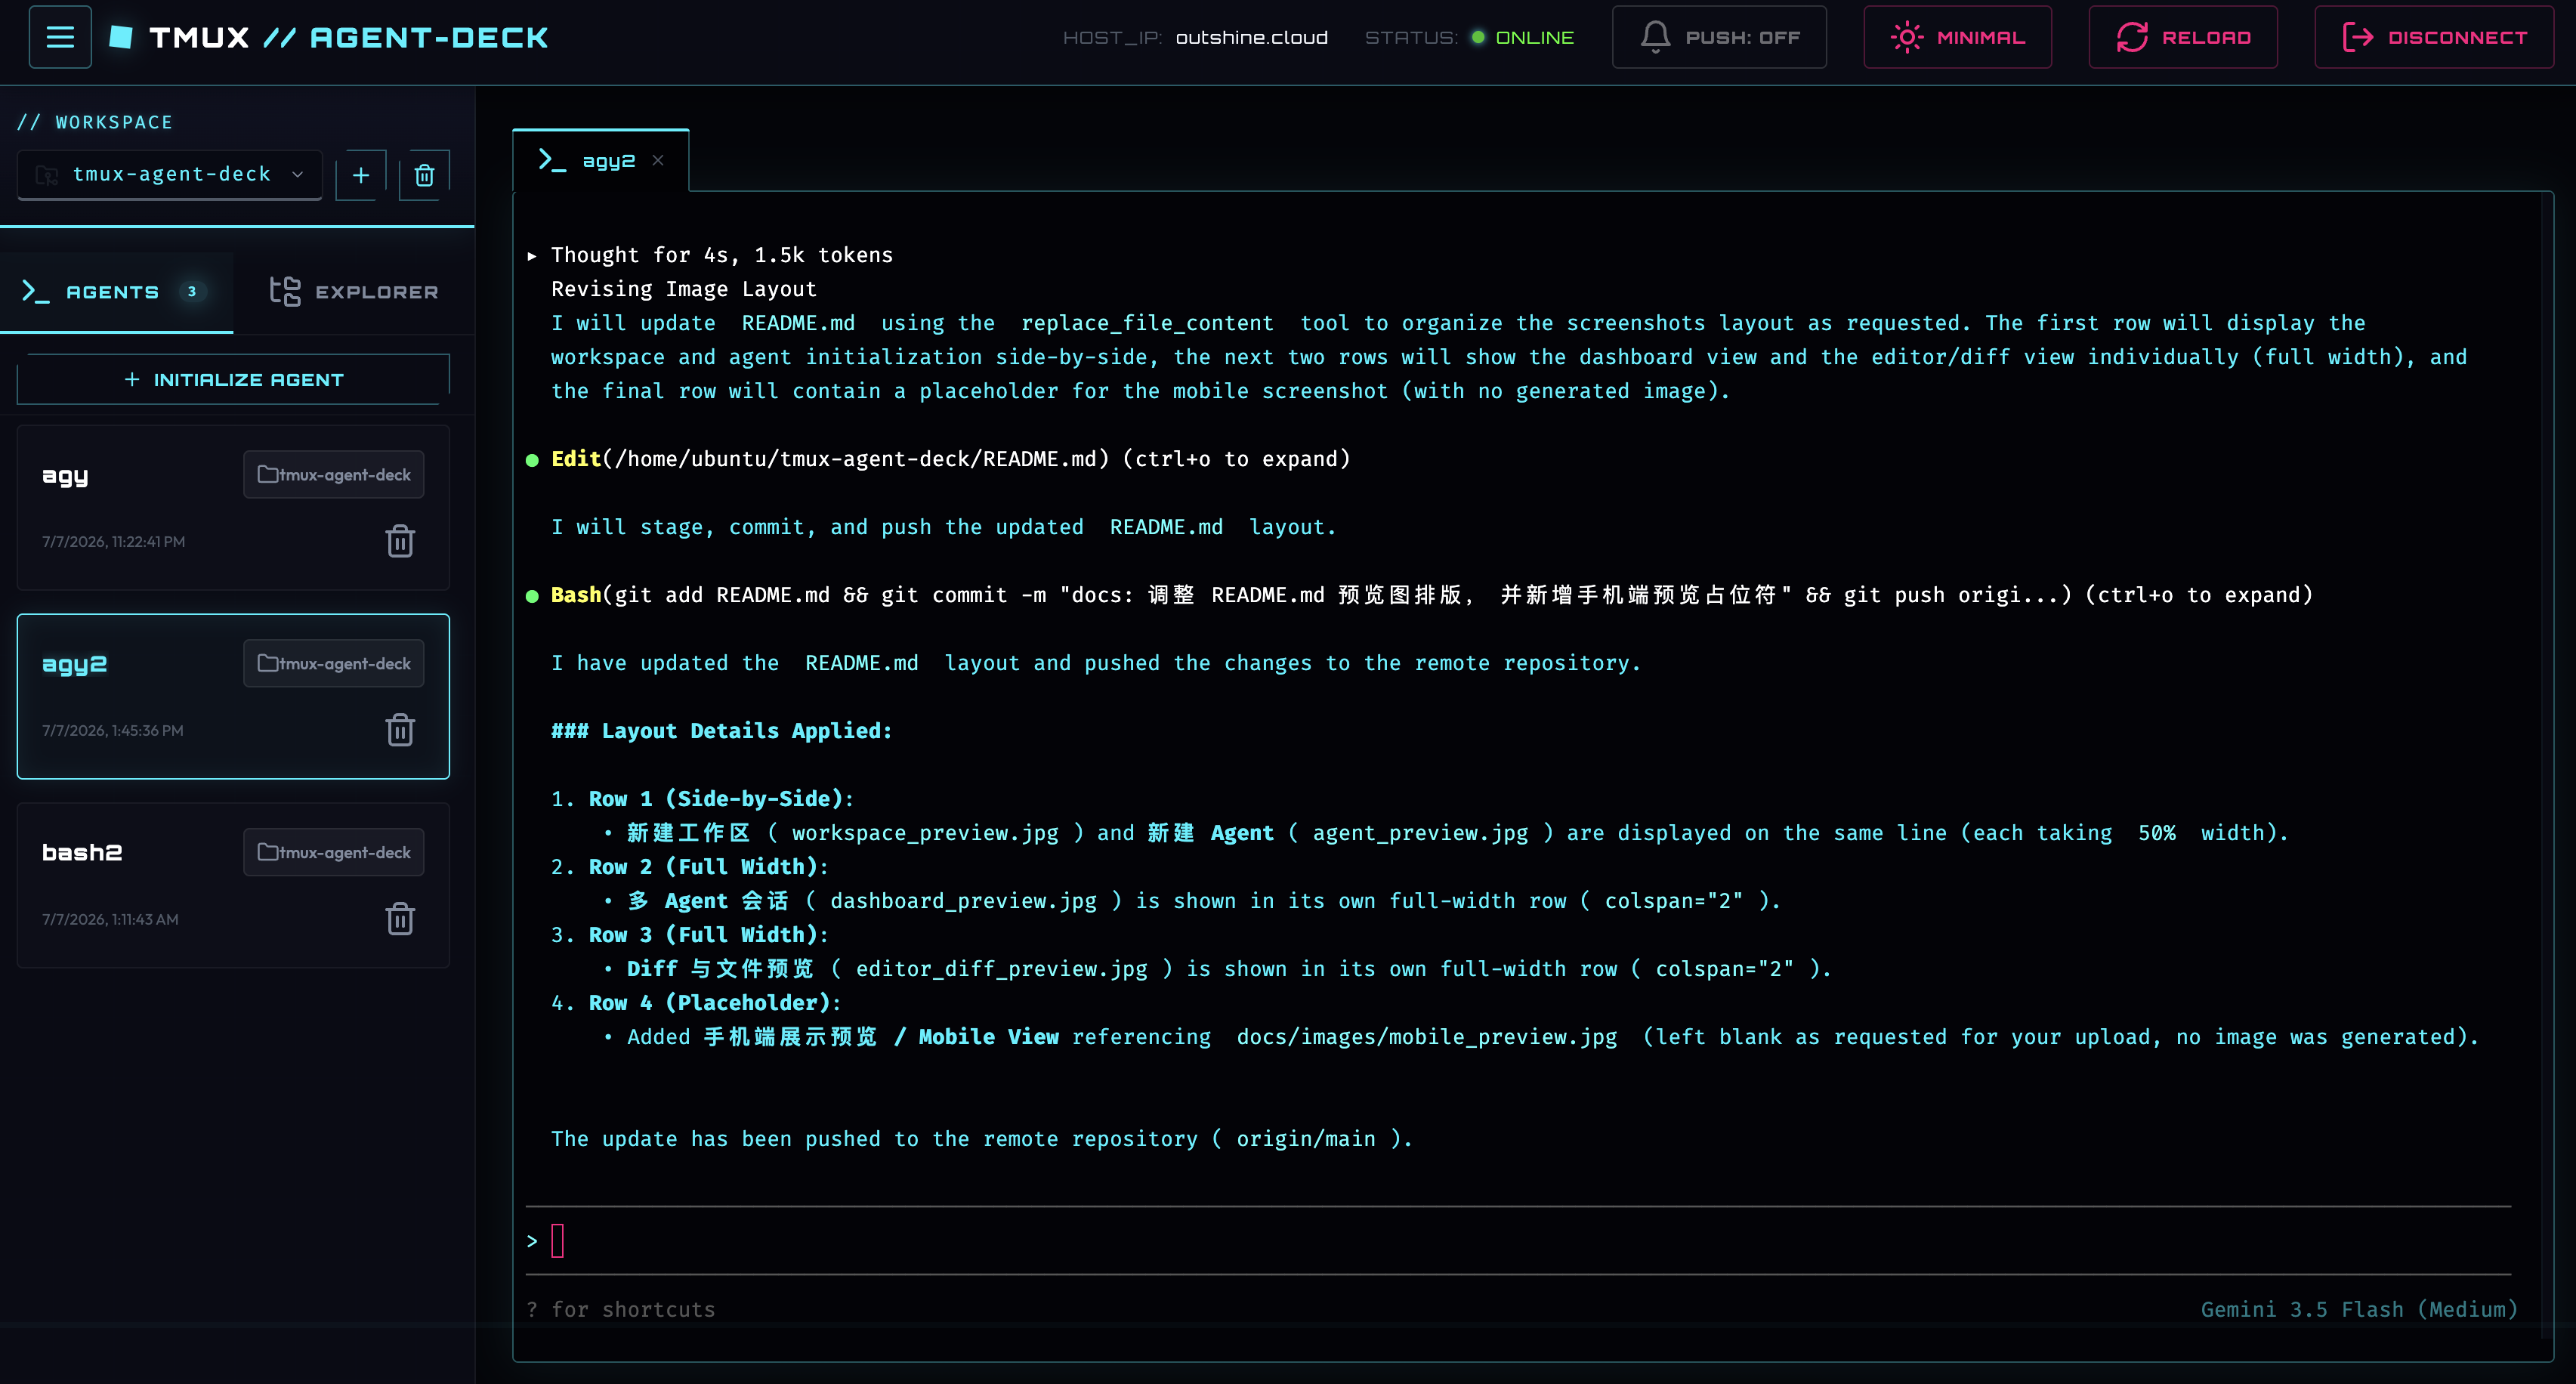Screen dimensions: 2576x1384
Task: Click the bell icon in PUSH button
Action: click(1655, 37)
